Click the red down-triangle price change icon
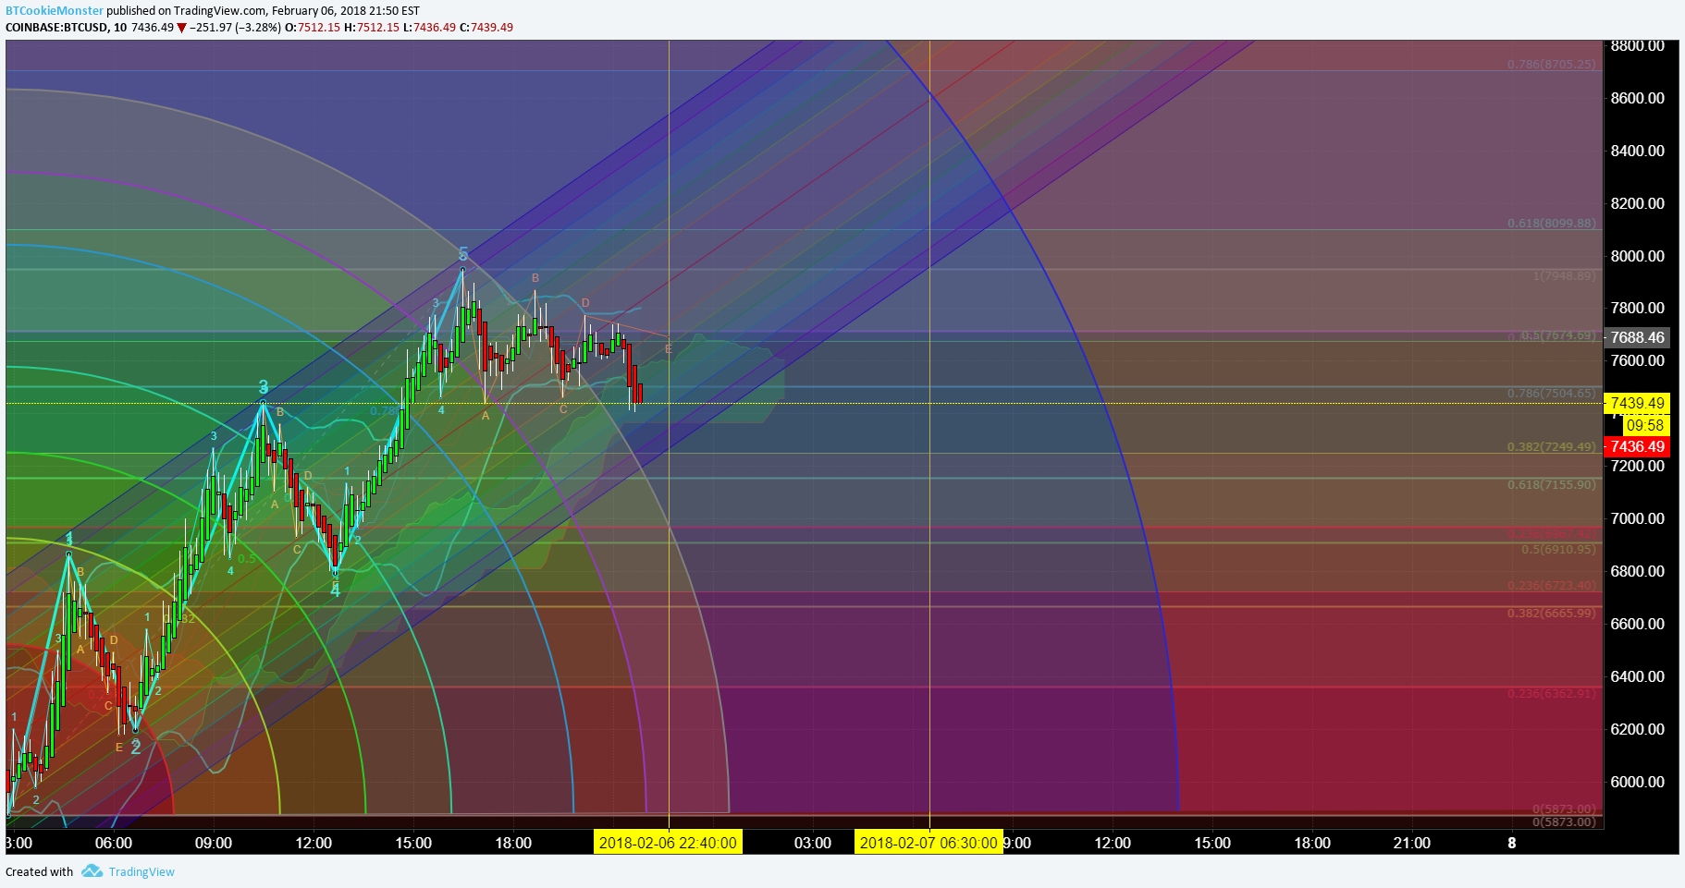Image resolution: width=1685 pixels, height=888 pixels. click(x=182, y=28)
